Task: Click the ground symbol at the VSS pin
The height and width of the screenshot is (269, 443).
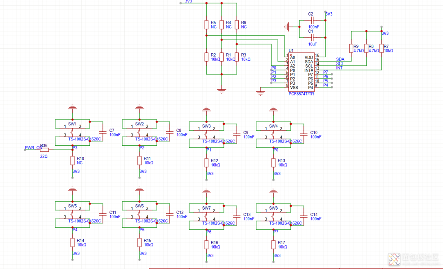Action: click(x=260, y=93)
